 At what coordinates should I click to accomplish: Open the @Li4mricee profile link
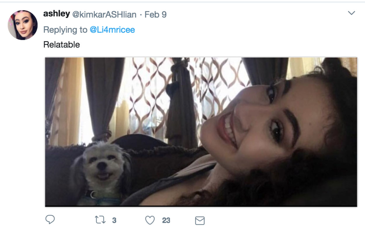[x=112, y=30]
